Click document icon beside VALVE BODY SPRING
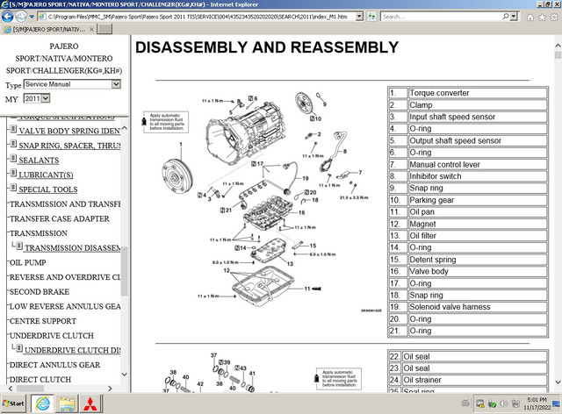The height and width of the screenshot is (414, 562). point(13,129)
